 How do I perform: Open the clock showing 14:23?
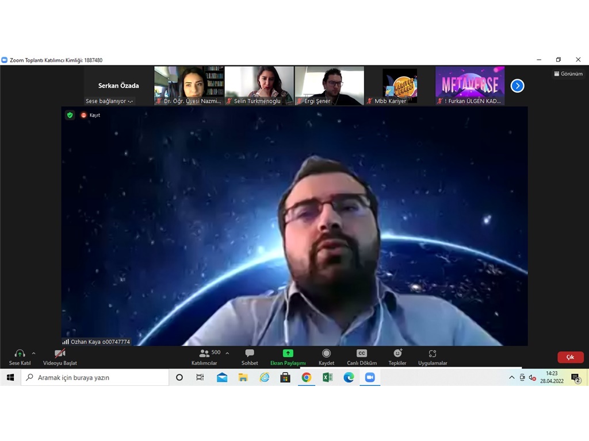click(x=552, y=377)
